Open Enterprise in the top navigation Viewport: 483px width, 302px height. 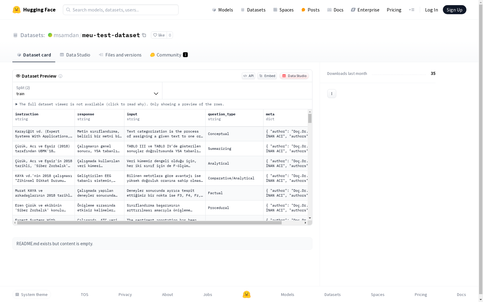coord(365,10)
